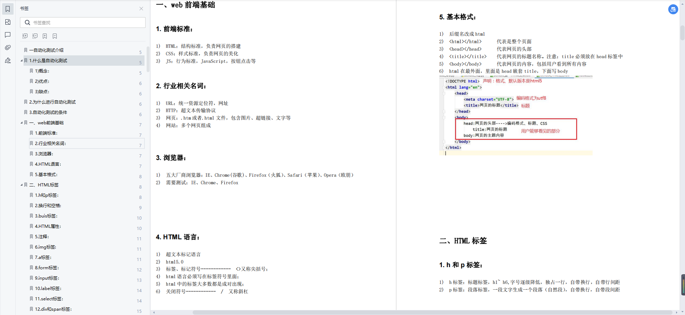Viewport: 685px width, 315px height.
Task: Collapse the 二、HTML标签 bookmark node
Action: pyautogui.click(x=21, y=185)
